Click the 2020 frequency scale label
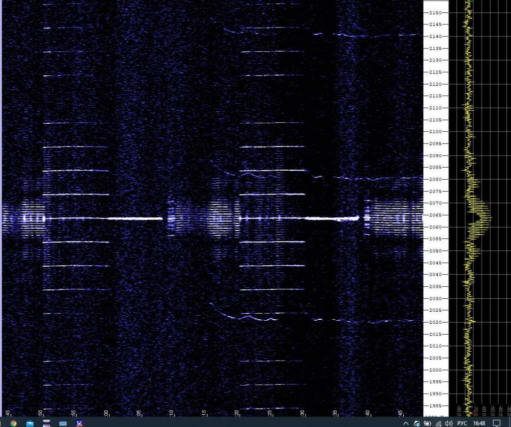Screen dimensions: 511x427 435,322
